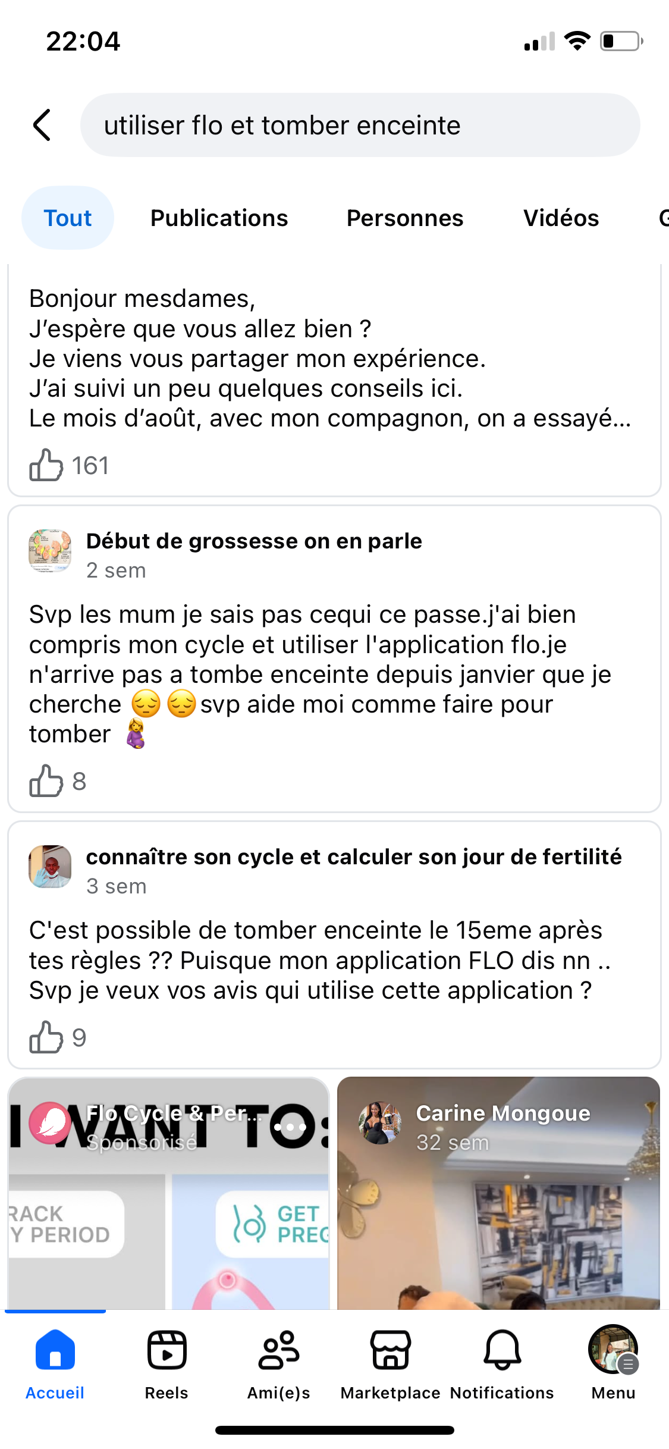669x1449 pixels.
Task: Edit the search field query text
Action: click(x=360, y=126)
